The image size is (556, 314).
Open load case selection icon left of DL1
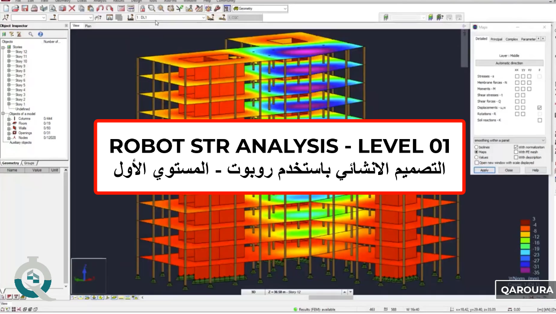point(130,17)
